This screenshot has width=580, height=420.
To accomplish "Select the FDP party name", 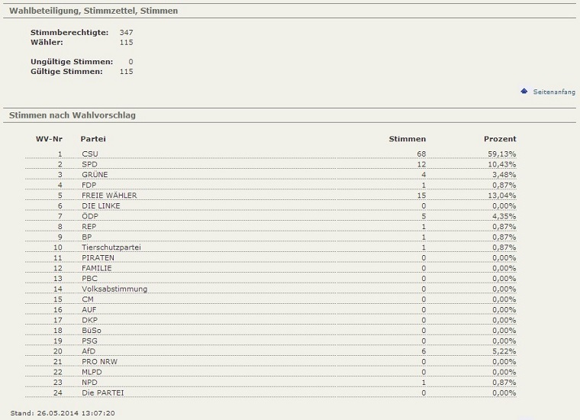I will point(89,185).
